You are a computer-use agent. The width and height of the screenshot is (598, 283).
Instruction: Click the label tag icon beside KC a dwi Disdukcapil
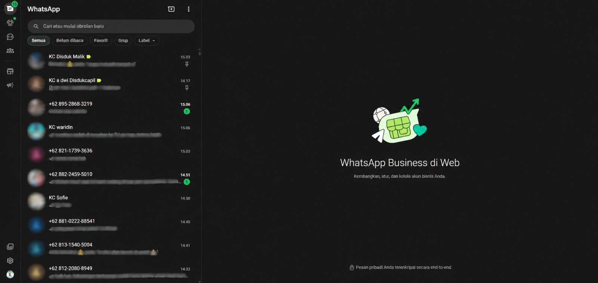pos(99,80)
